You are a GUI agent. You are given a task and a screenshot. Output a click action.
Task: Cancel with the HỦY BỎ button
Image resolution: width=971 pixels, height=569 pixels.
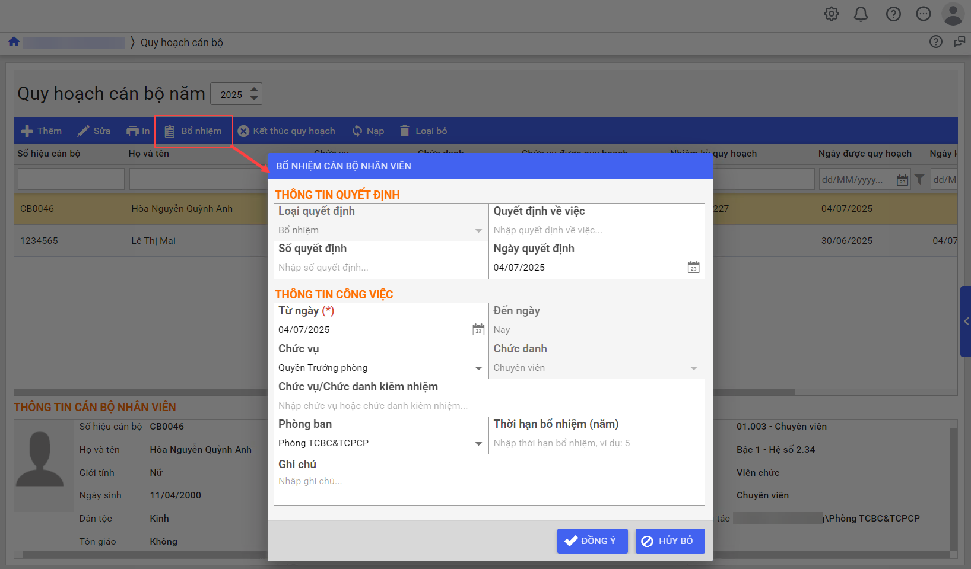click(x=669, y=541)
